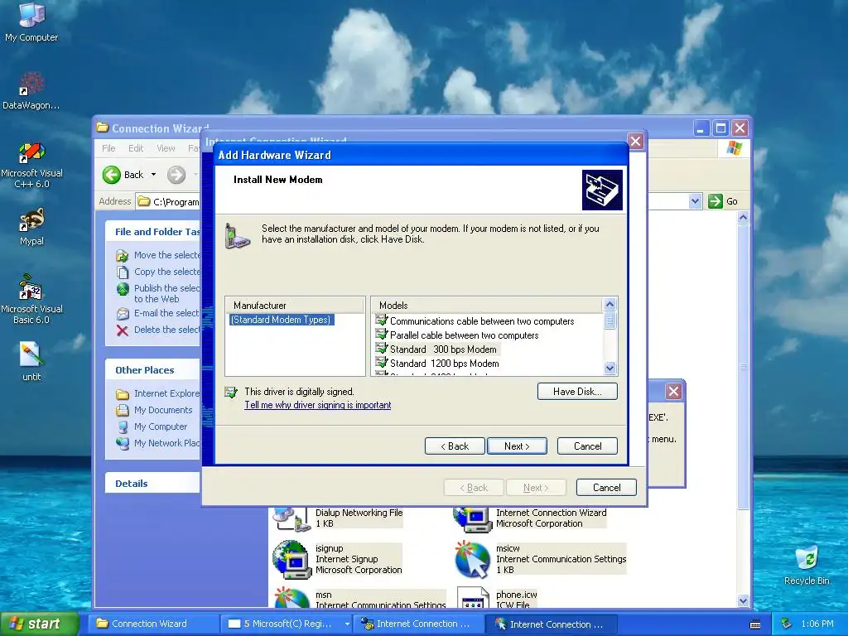The width and height of the screenshot is (848, 636).
Task: Expand the Details panel header
Action: (x=152, y=484)
